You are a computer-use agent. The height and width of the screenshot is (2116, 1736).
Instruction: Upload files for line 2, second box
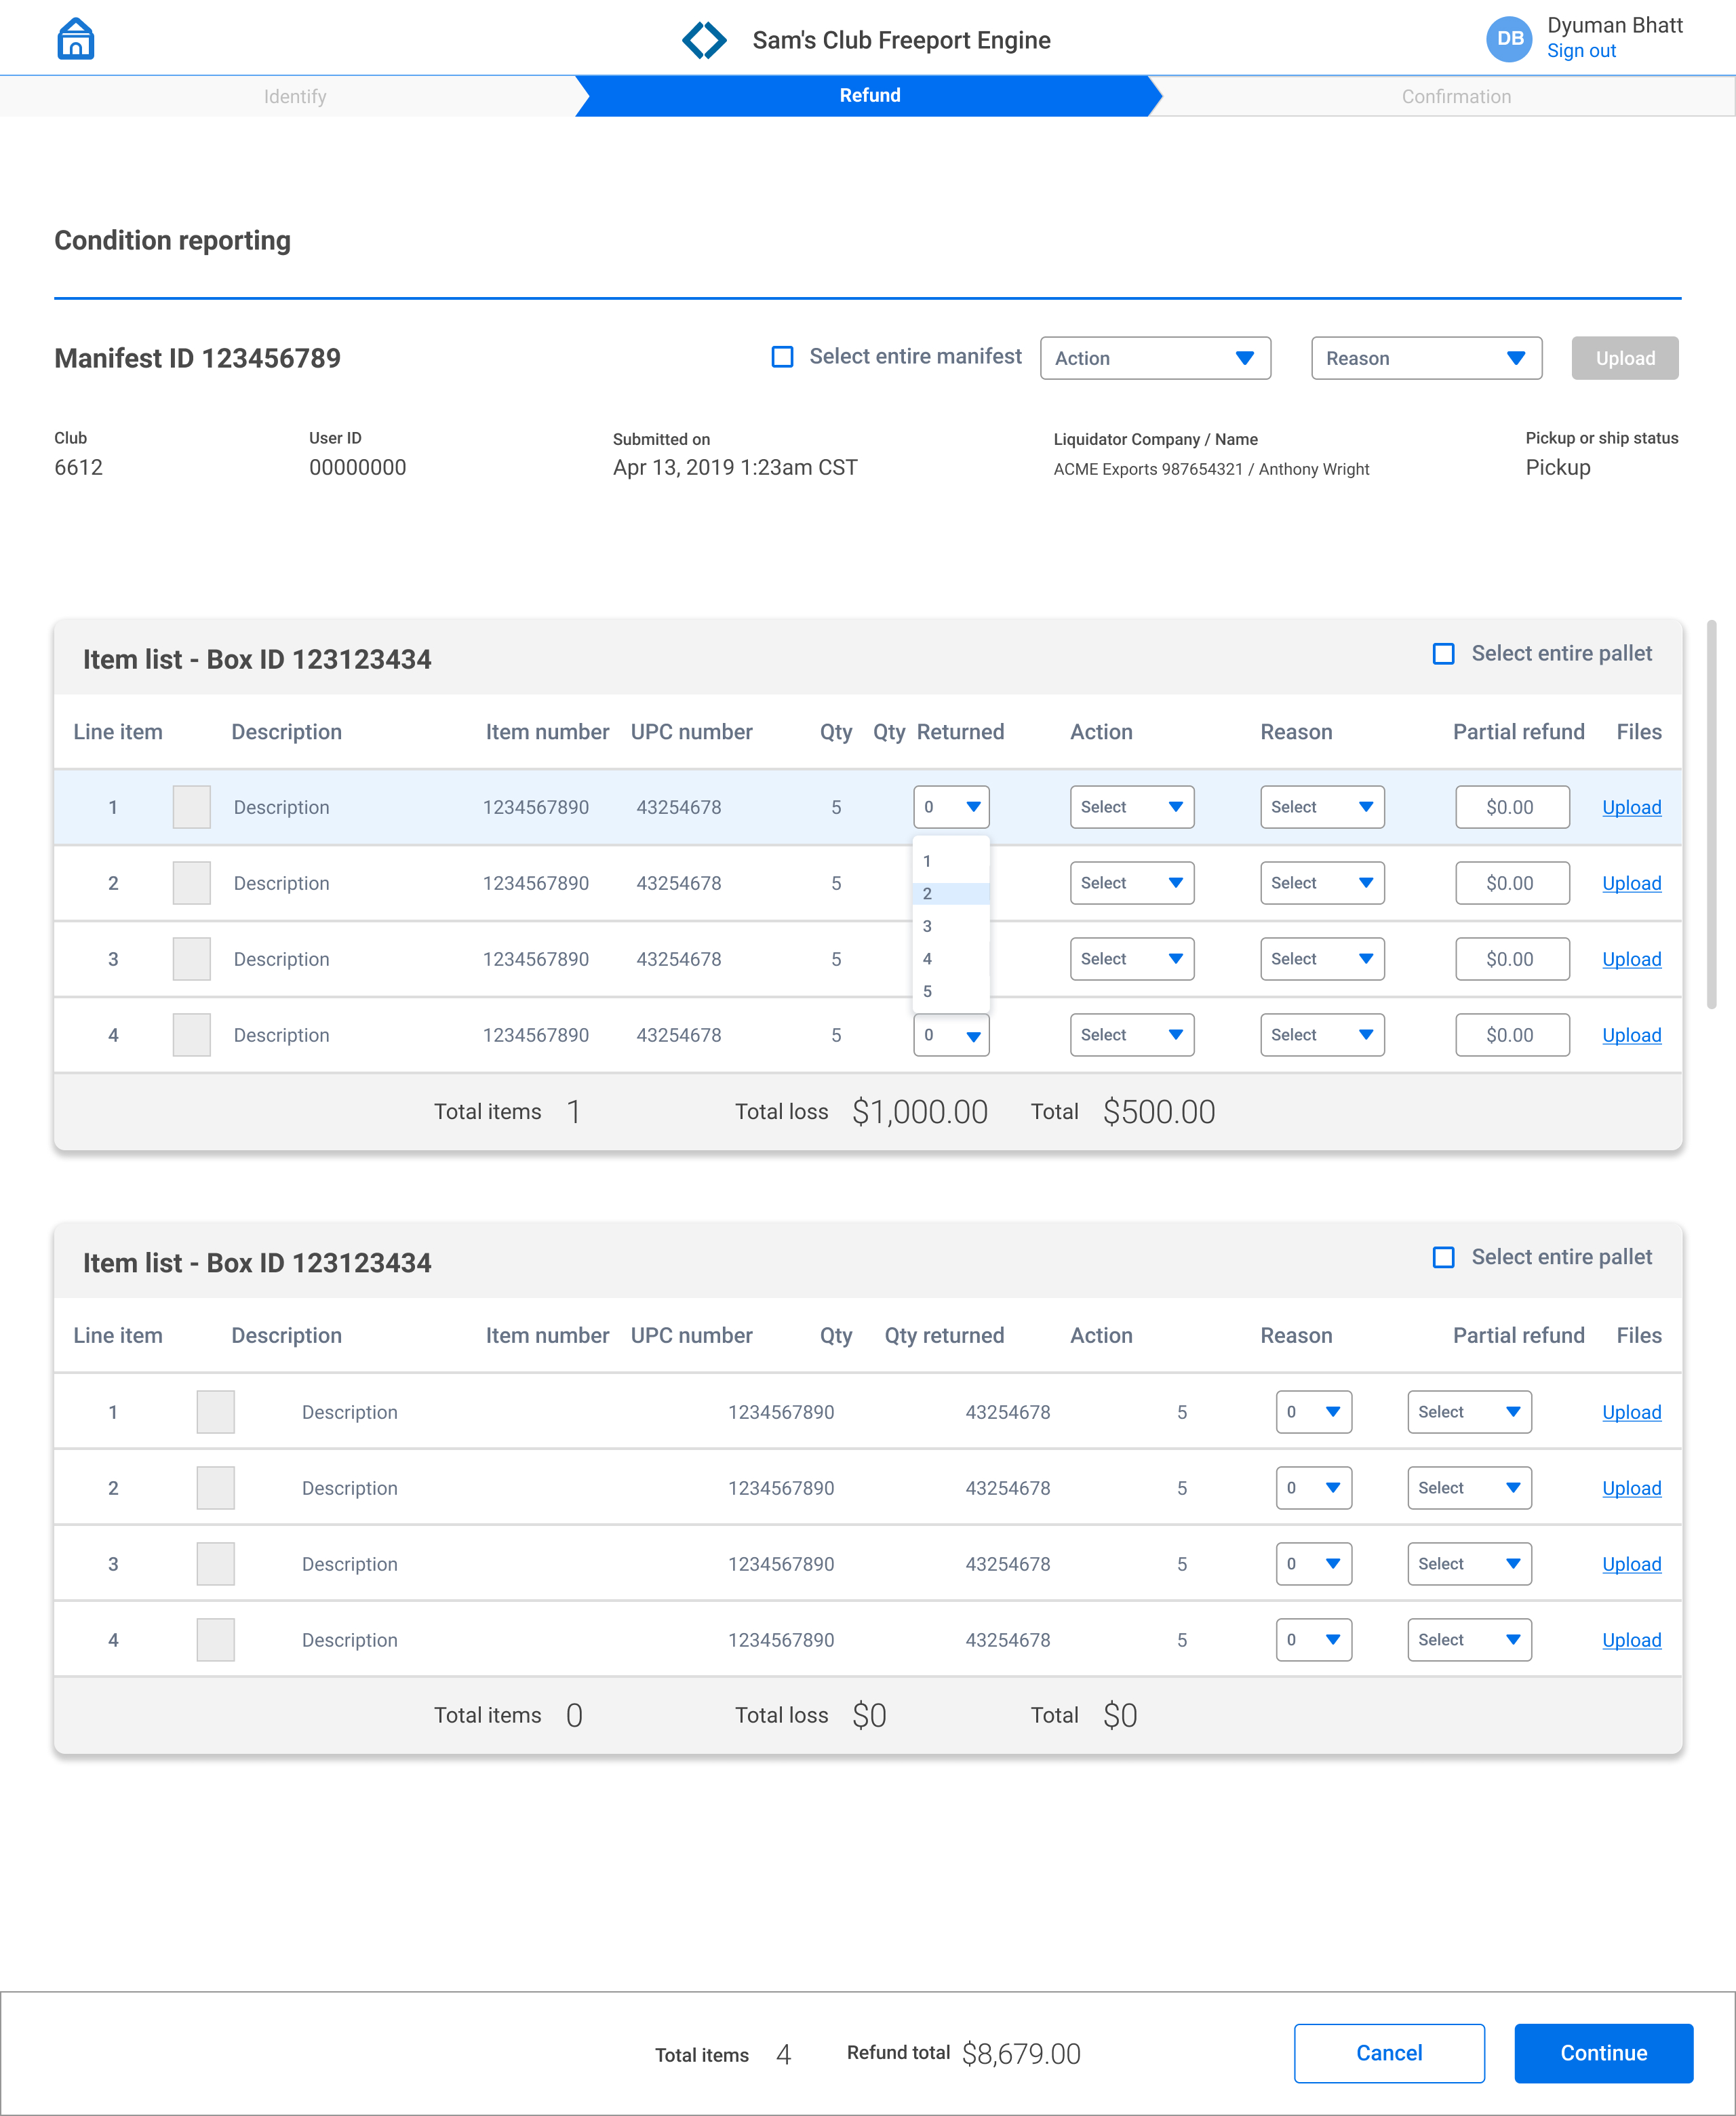(x=1631, y=1488)
